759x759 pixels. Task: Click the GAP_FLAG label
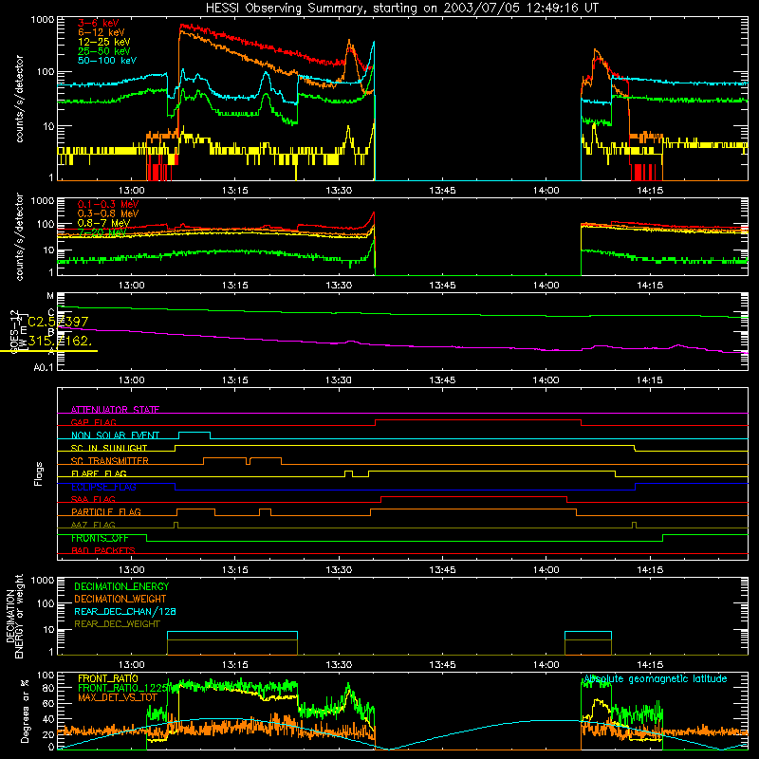coord(94,422)
